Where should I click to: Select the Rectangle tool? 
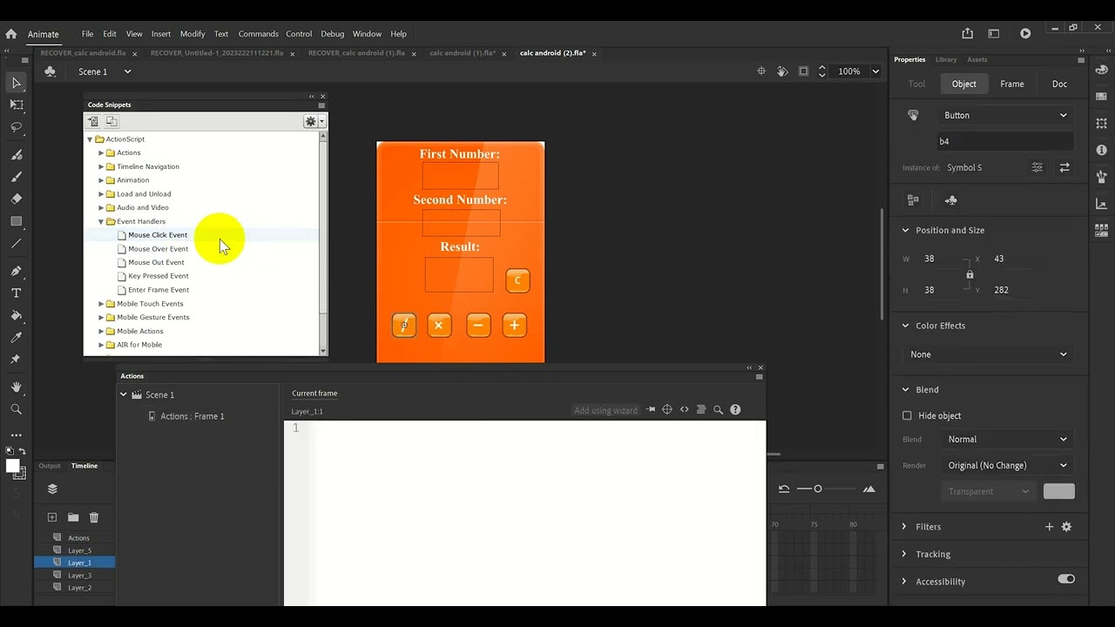[16, 221]
